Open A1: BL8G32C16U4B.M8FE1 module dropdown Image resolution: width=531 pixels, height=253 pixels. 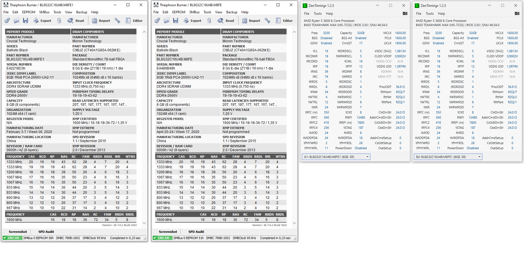(336, 157)
